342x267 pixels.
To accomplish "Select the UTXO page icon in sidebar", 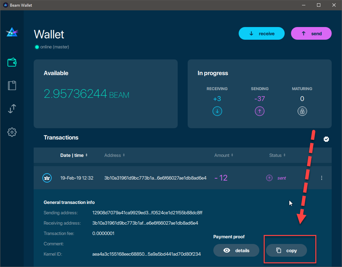I will pyautogui.click(x=12, y=85).
